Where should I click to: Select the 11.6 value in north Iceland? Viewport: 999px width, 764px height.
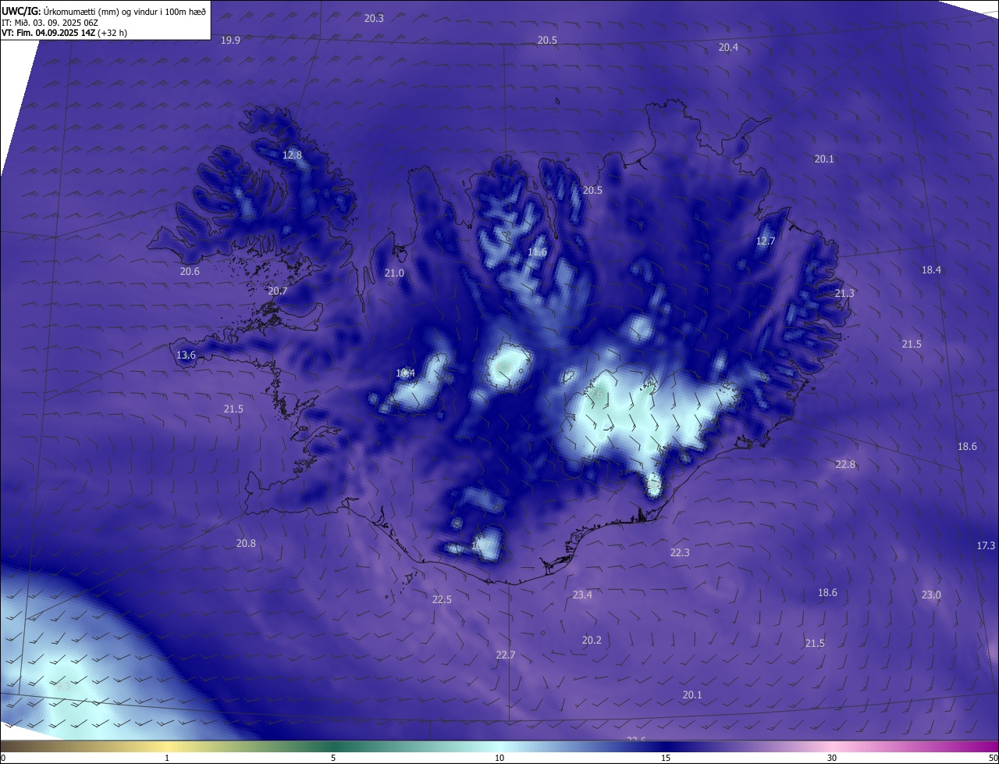pos(537,252)
